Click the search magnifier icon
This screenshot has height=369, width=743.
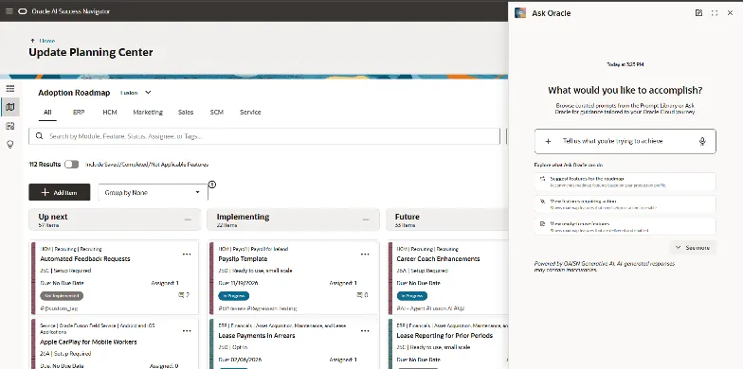pyautogui.click(x=40, y=136)
